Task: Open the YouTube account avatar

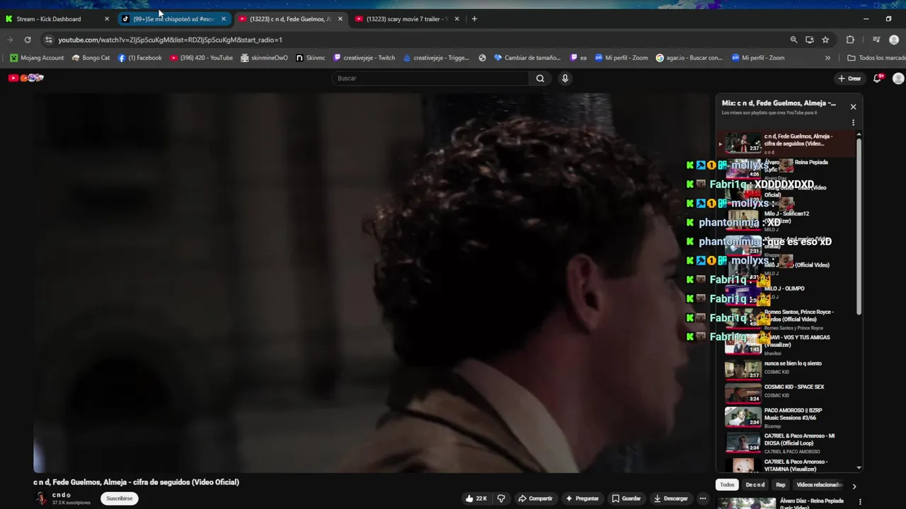Action: point(898,78)
